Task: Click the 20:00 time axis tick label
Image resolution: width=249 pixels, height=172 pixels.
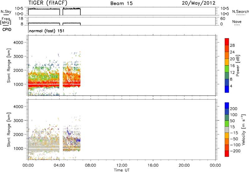Action: tap(184, 165)
